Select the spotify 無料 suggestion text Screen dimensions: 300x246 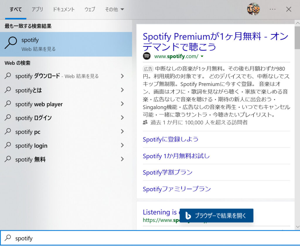[x=30, y=159]
